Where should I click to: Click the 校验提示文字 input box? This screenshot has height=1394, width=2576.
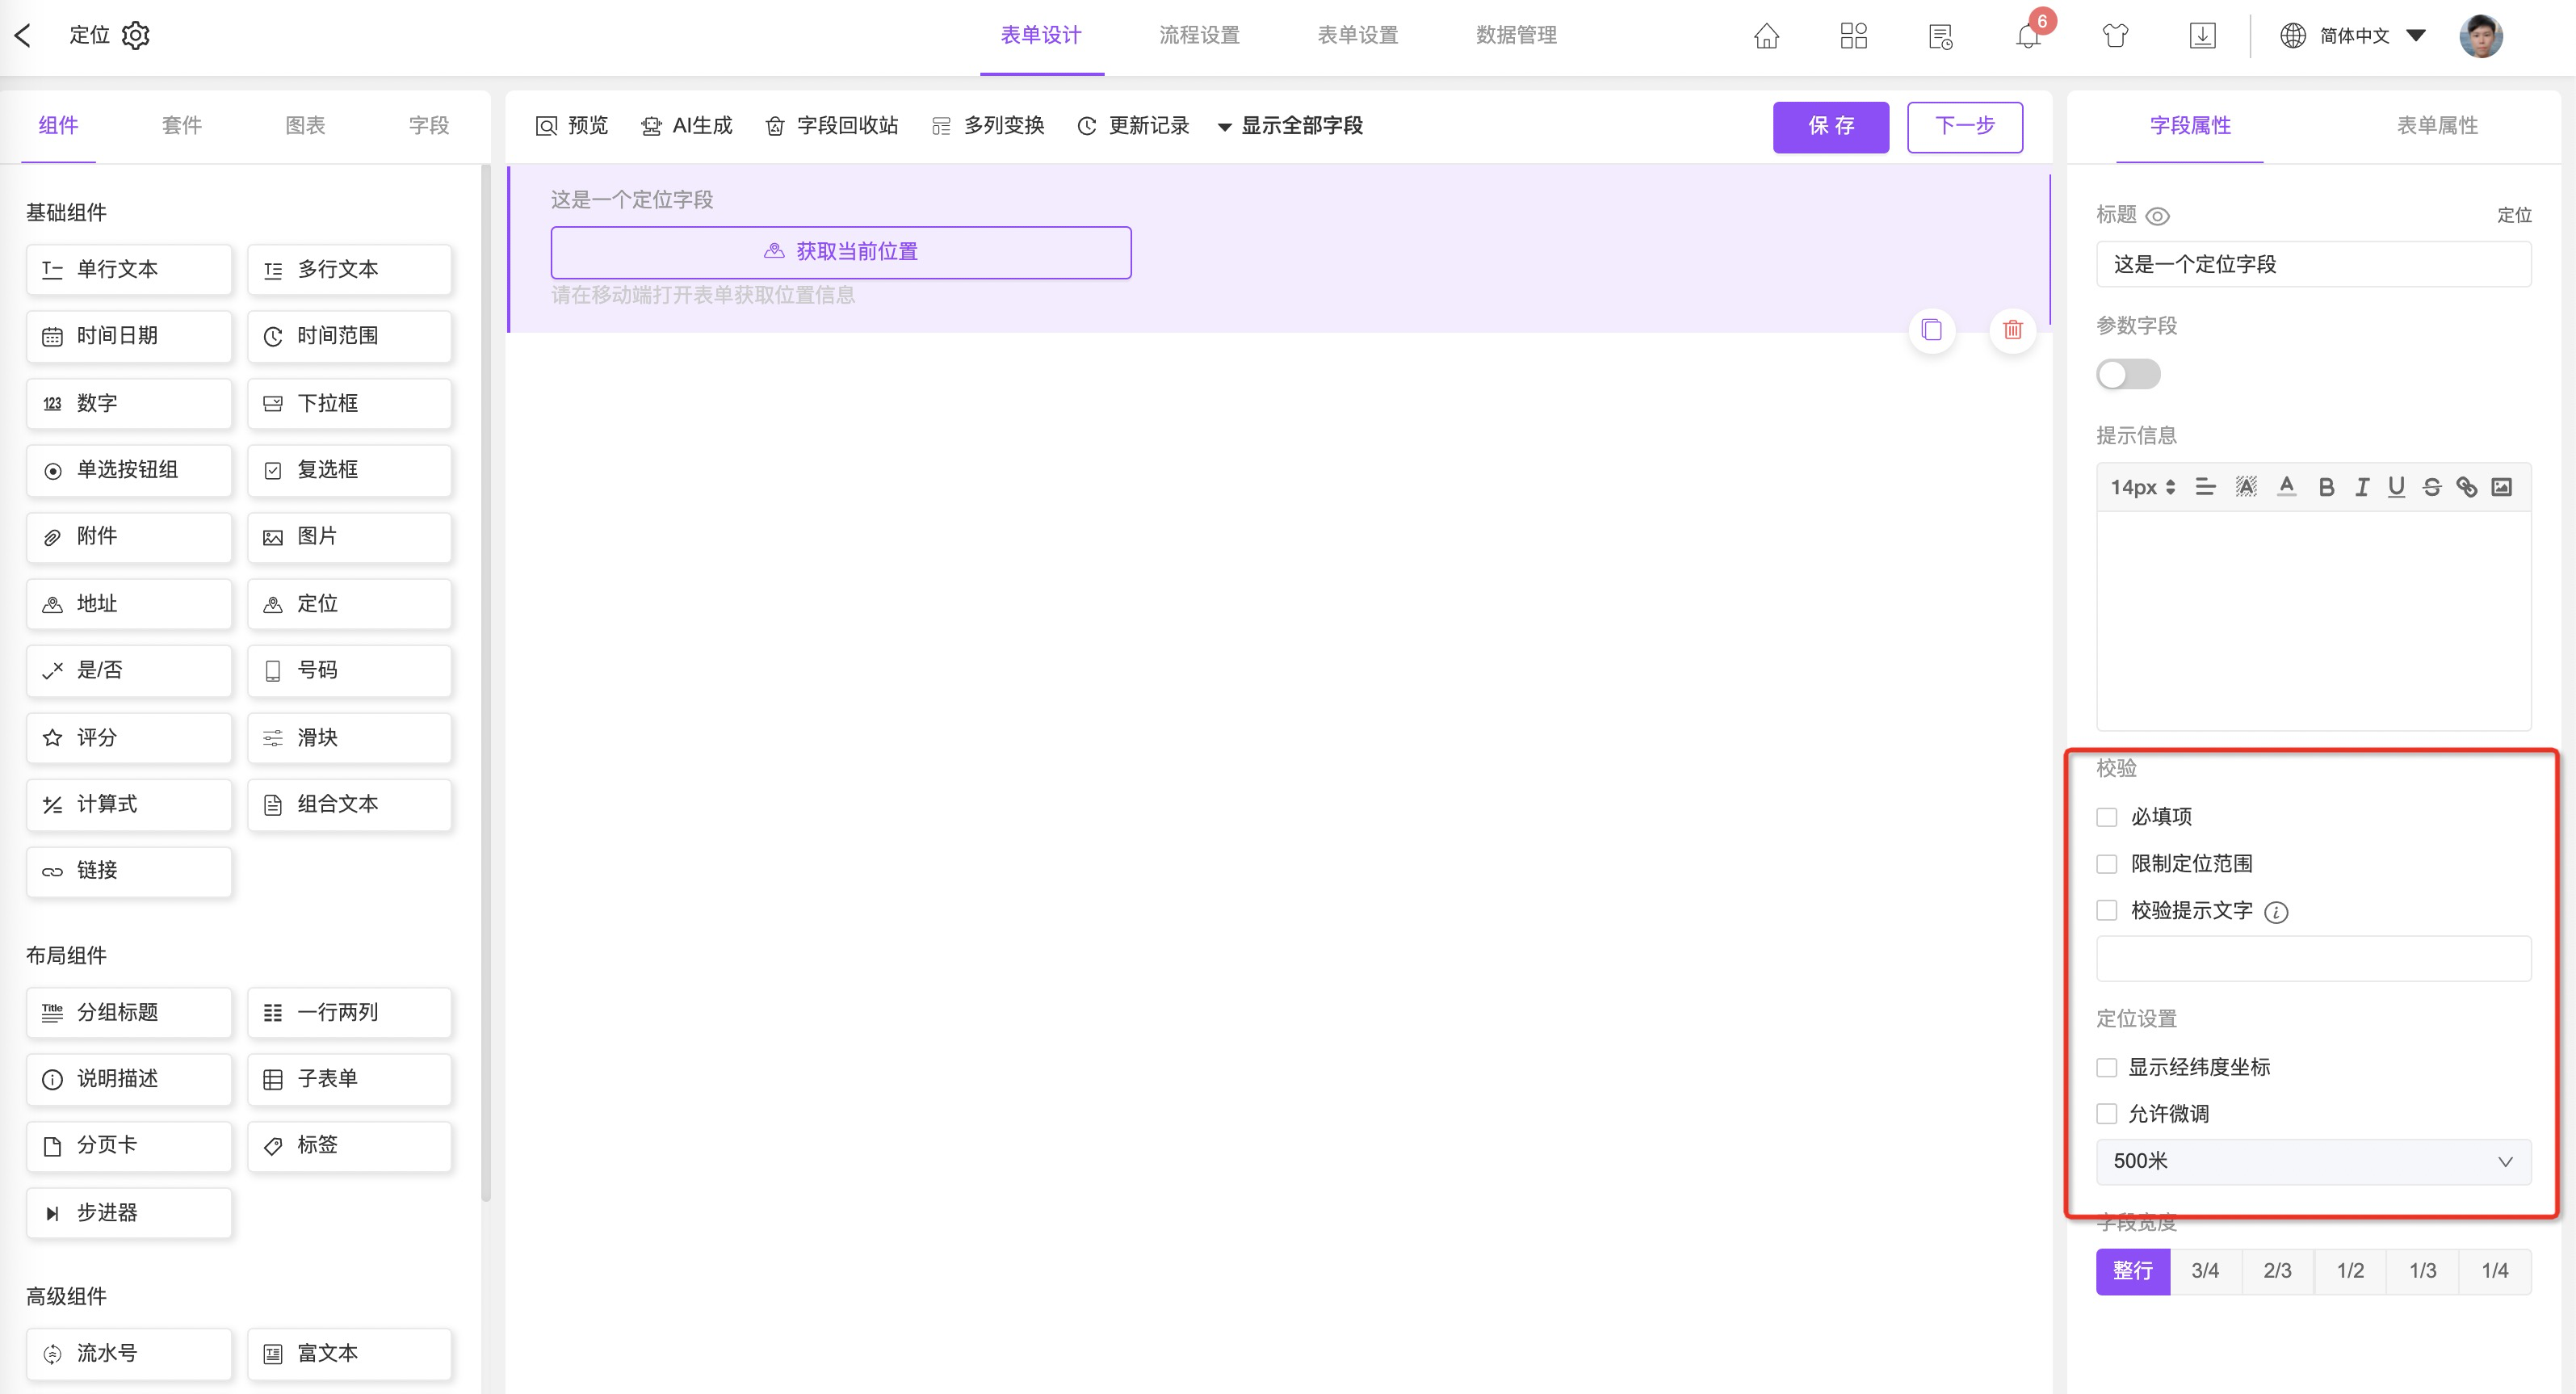click(2313, 959)
